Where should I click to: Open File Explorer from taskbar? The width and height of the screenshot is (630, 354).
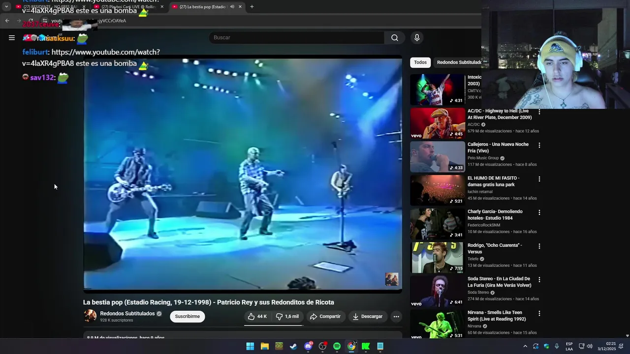click(x=265, y=346)
